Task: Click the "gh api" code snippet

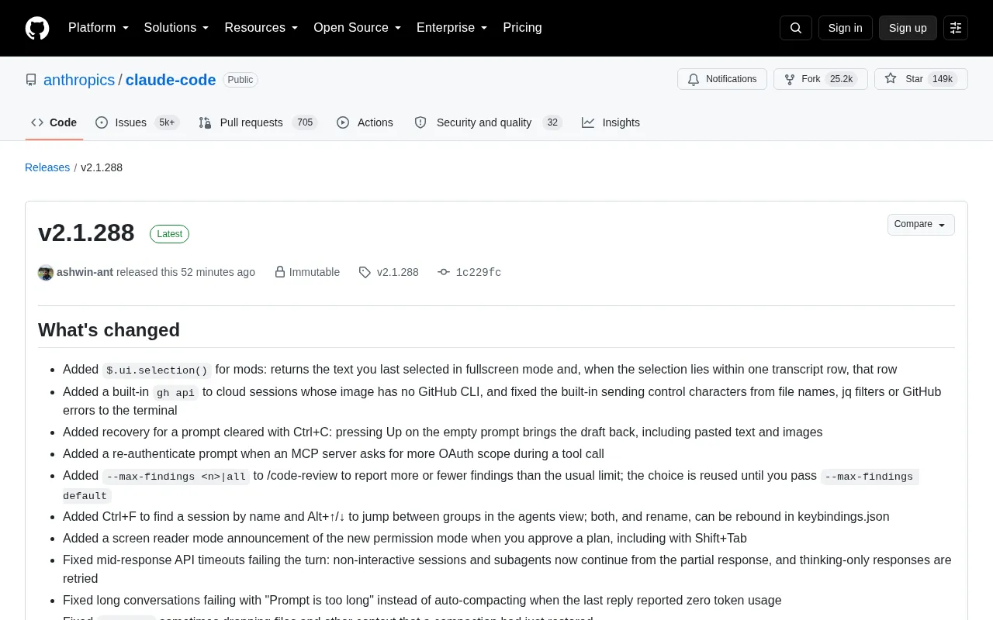Action: 175,393
